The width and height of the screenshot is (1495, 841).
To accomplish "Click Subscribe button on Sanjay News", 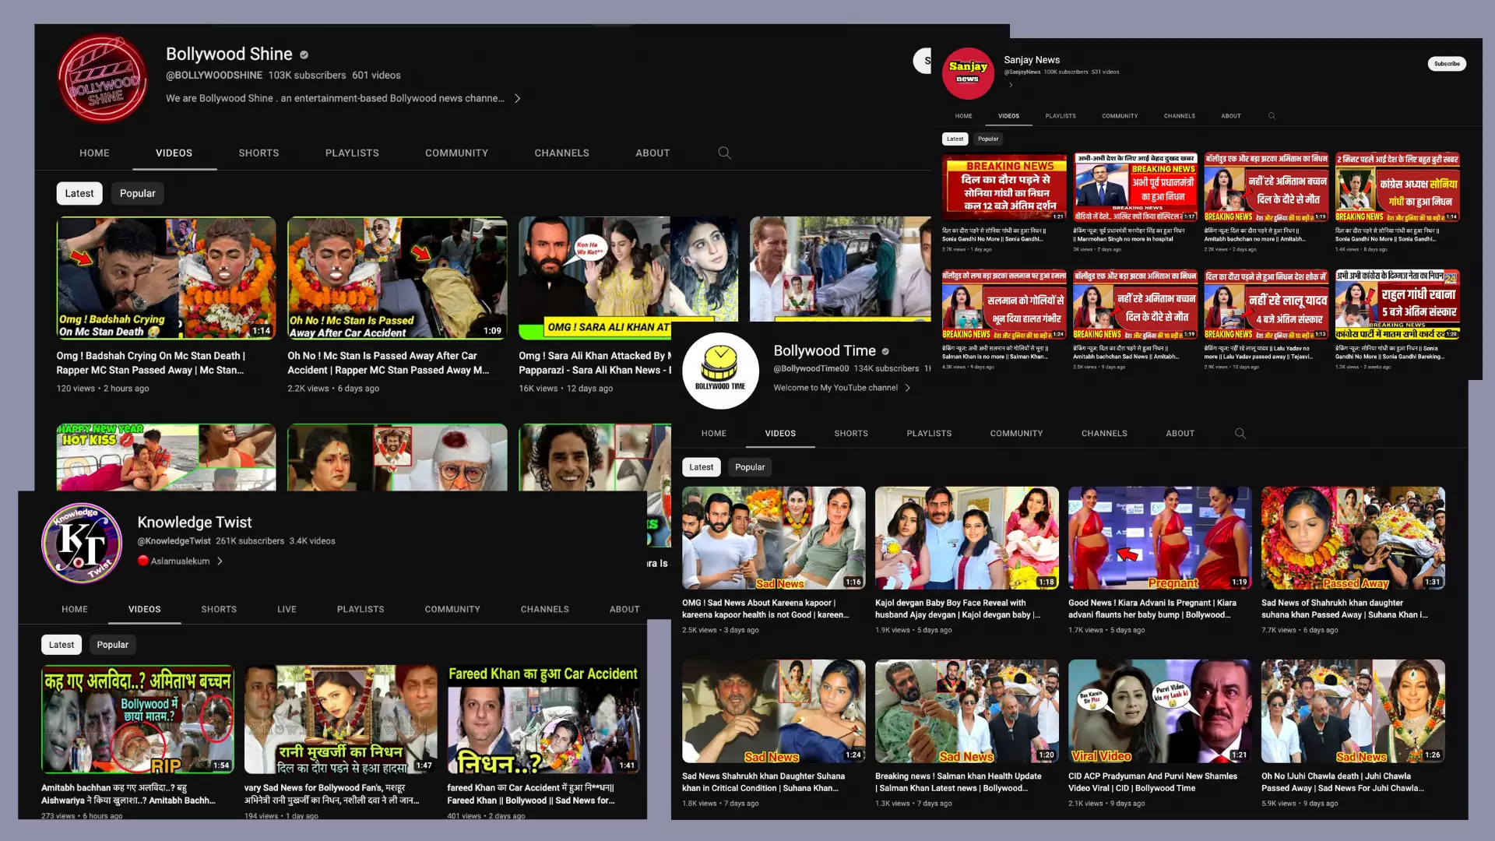I will [1447, 64].
